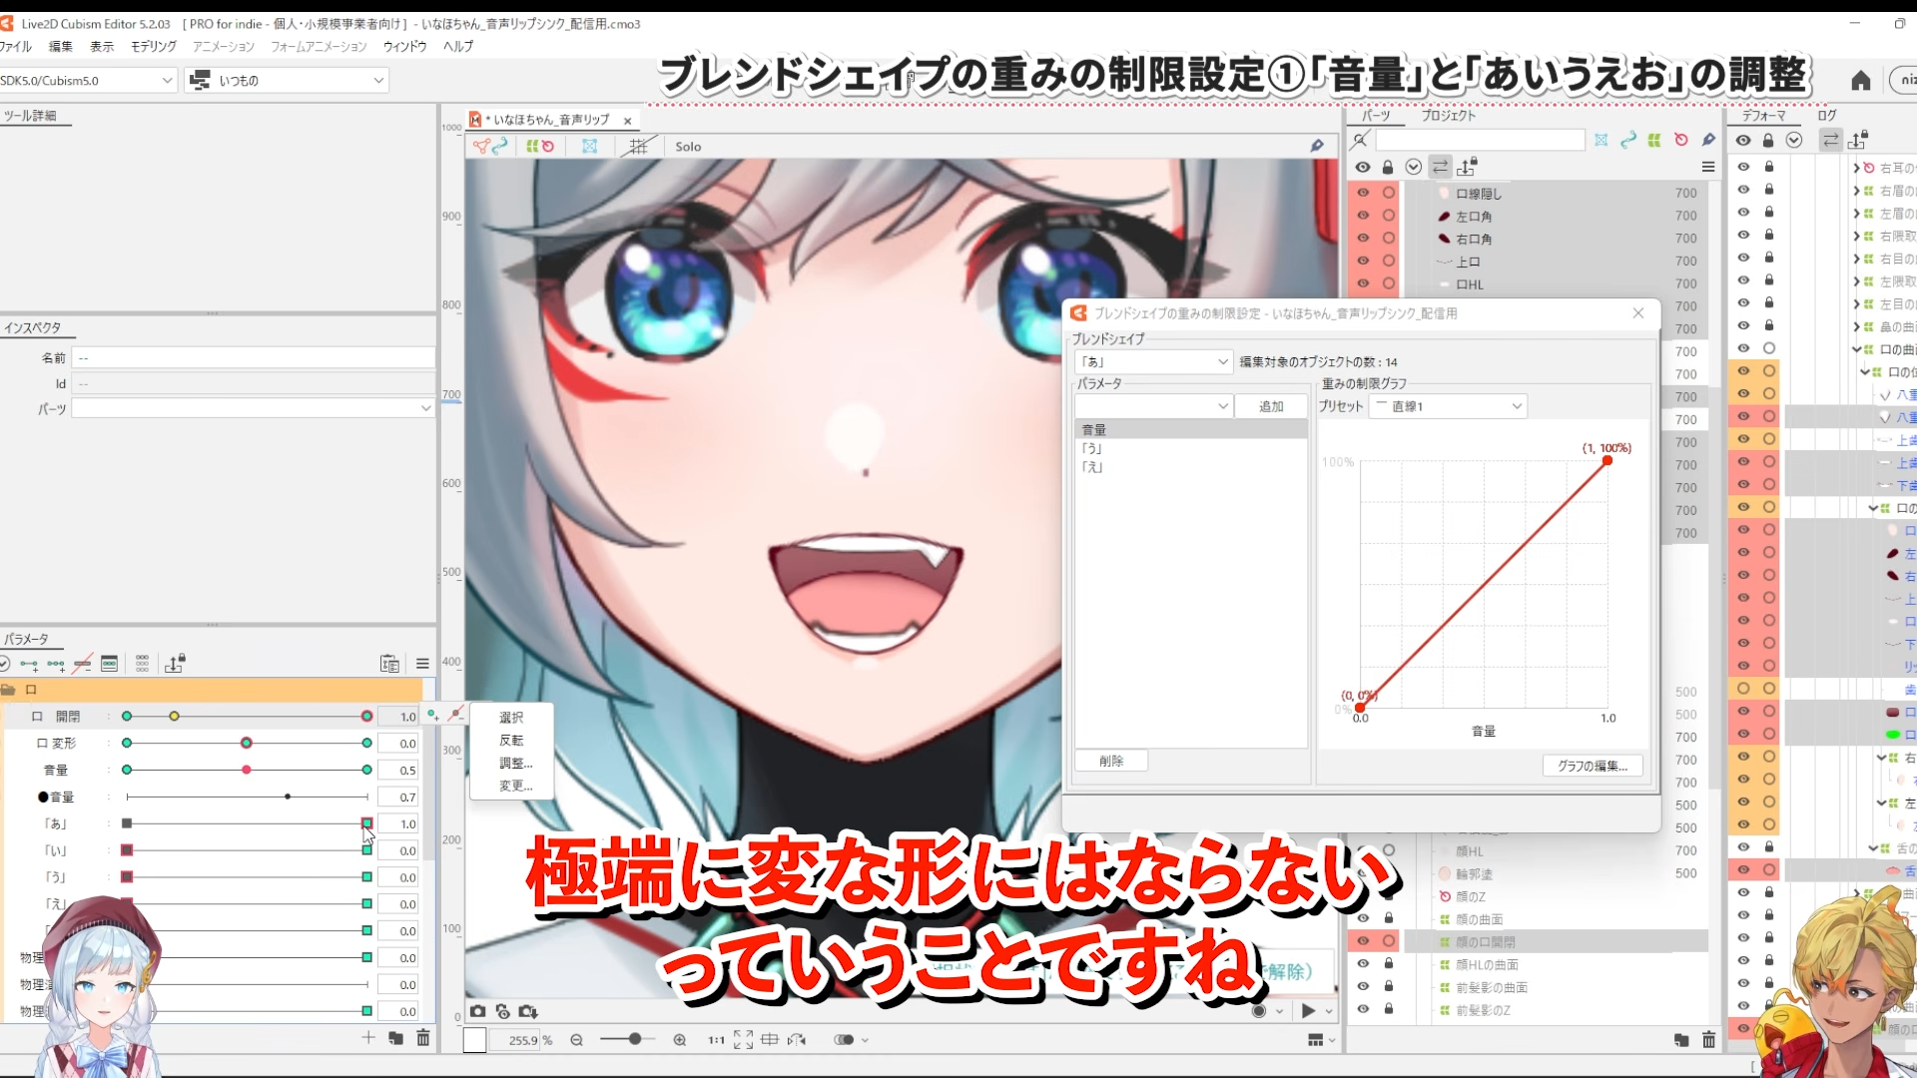
Task: Select the arc deformer tool in canvas toolbar
Action: pyautogui.click(x=482, y=146)
